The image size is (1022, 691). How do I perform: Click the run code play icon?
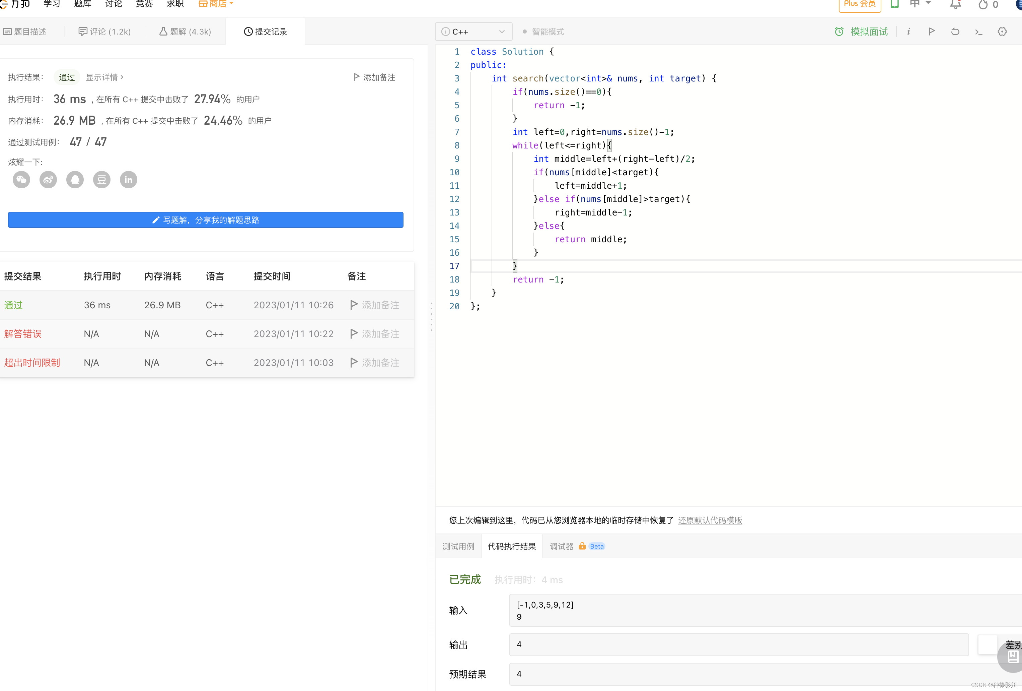point(931,31)
